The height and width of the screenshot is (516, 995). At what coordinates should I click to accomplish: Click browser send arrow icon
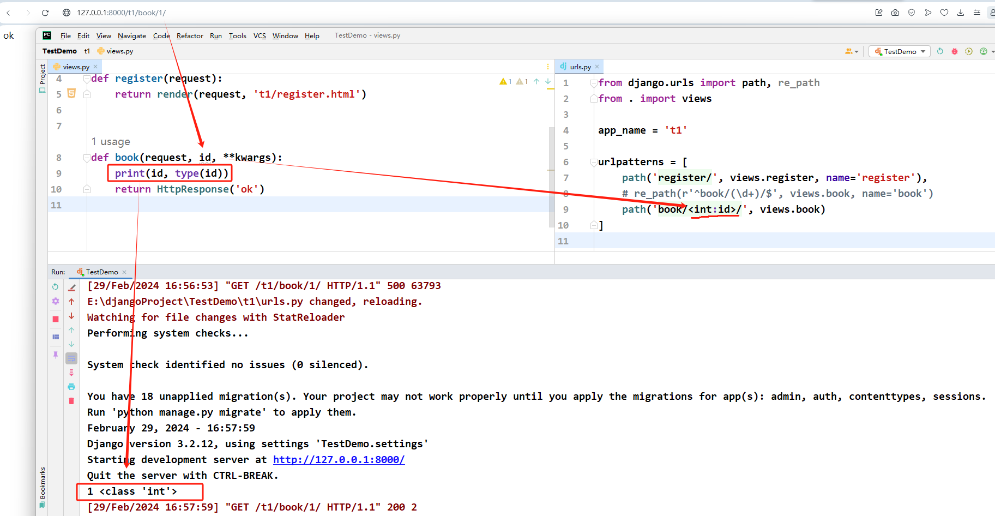tap(928, 13)
